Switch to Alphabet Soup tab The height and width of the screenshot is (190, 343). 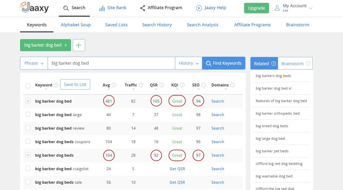tap(76, 25)
